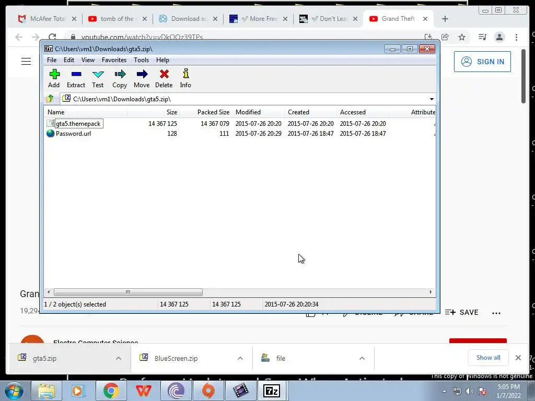Sort by Modified column header
Image resolution: width=535 pixels, height=401 pixels.
point(258,112)
